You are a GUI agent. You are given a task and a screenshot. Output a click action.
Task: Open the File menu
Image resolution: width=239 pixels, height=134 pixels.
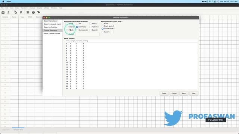tap(2, 8)
